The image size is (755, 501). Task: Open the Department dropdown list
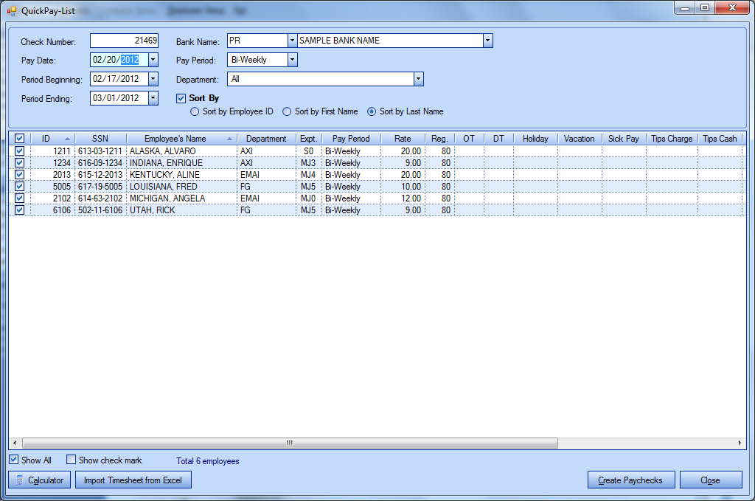[x=418, y=79]
